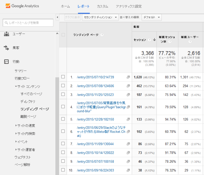Open the セカンダリ ディメンション dropdown
The height and width of the screenshot is (175, 204).
[100, 17]
